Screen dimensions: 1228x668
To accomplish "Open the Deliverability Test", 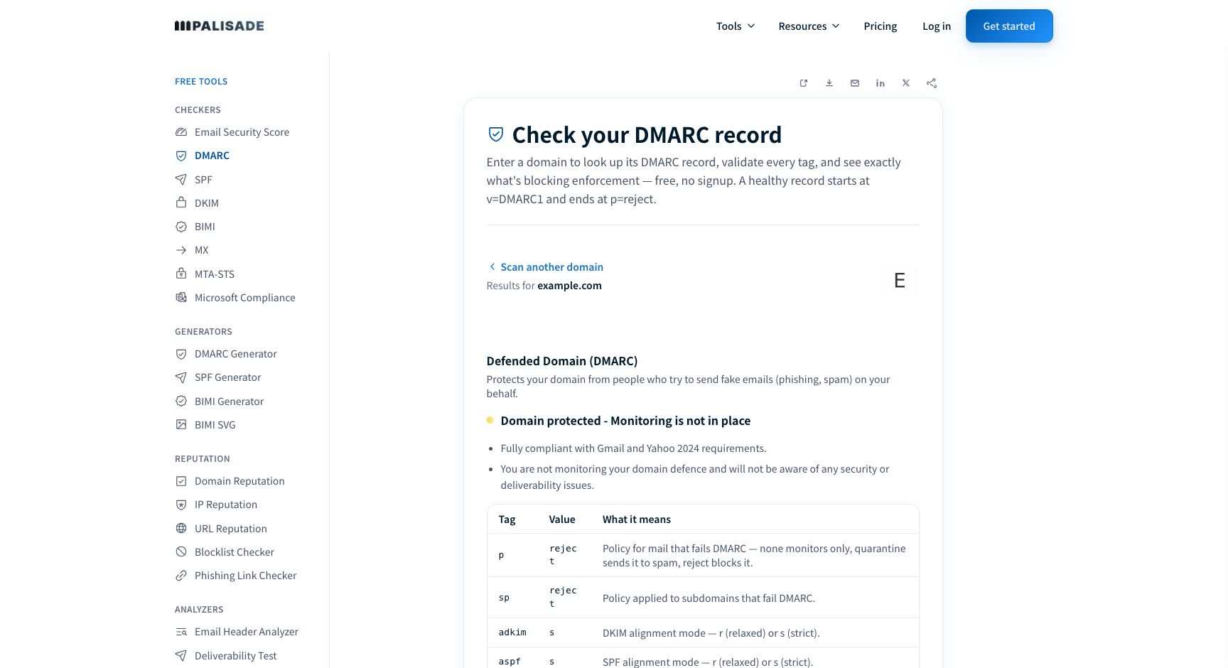I will coord(236,656).
